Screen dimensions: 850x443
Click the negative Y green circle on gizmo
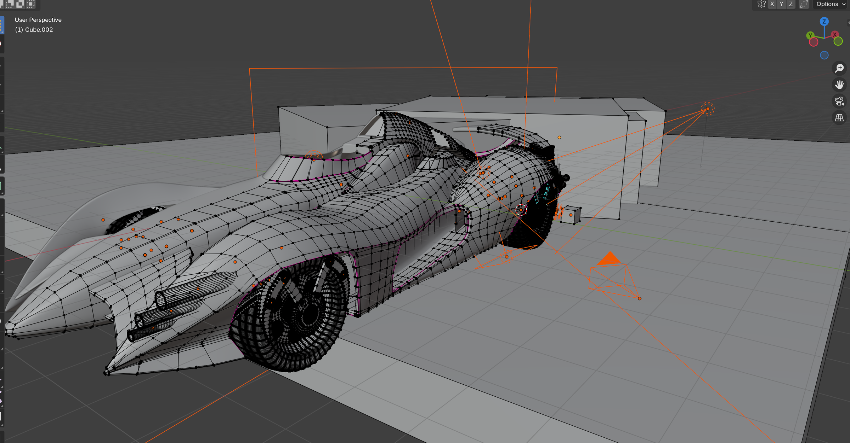(x=838, y=41)
